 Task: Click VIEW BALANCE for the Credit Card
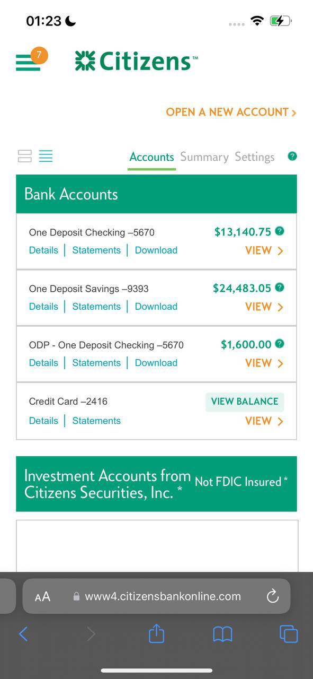(x=245, y=402)
